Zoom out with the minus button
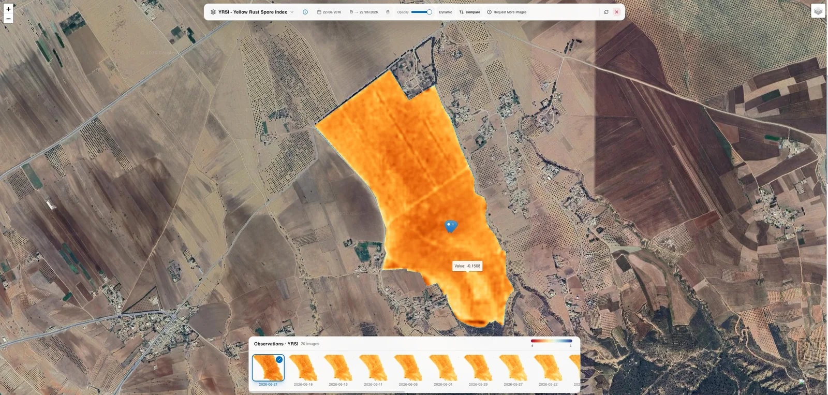This screenshot has height=395, width=828. [x=8, y=19]
